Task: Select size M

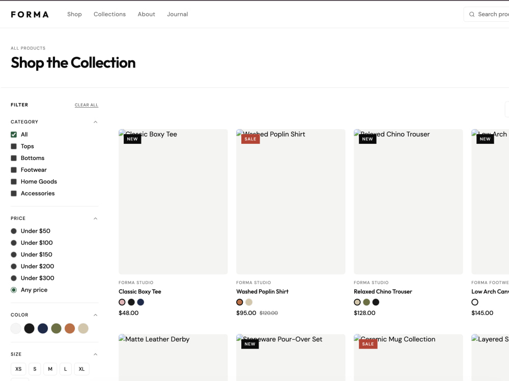Action: pyautogui.click(x=50, y=369)
